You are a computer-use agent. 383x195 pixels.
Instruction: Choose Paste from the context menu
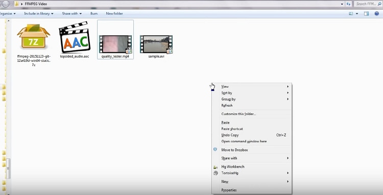[x=252, y=123]
